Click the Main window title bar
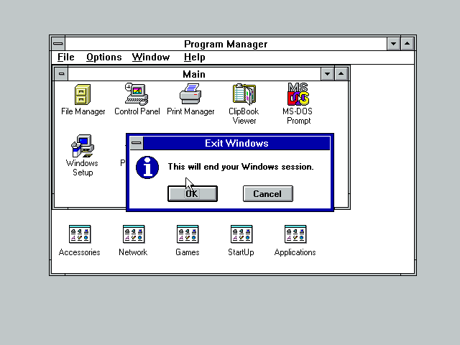 point(194,74)
